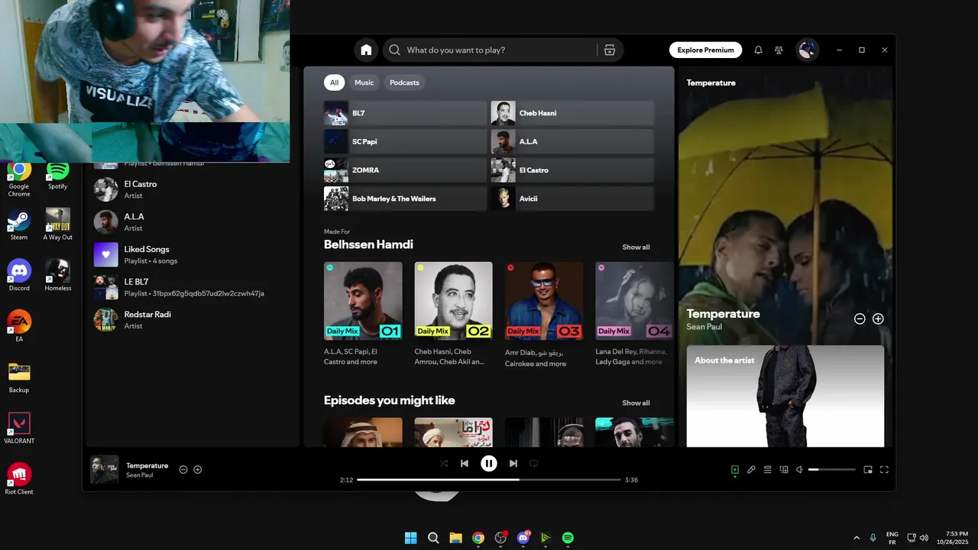The width and height of the screenshot is (978, 550).
Task: Open Steam desktop shortcut
Action: (19, 225)
